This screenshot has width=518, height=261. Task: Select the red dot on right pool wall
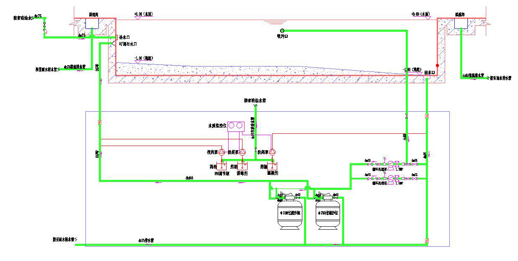(x=437, y=66)
